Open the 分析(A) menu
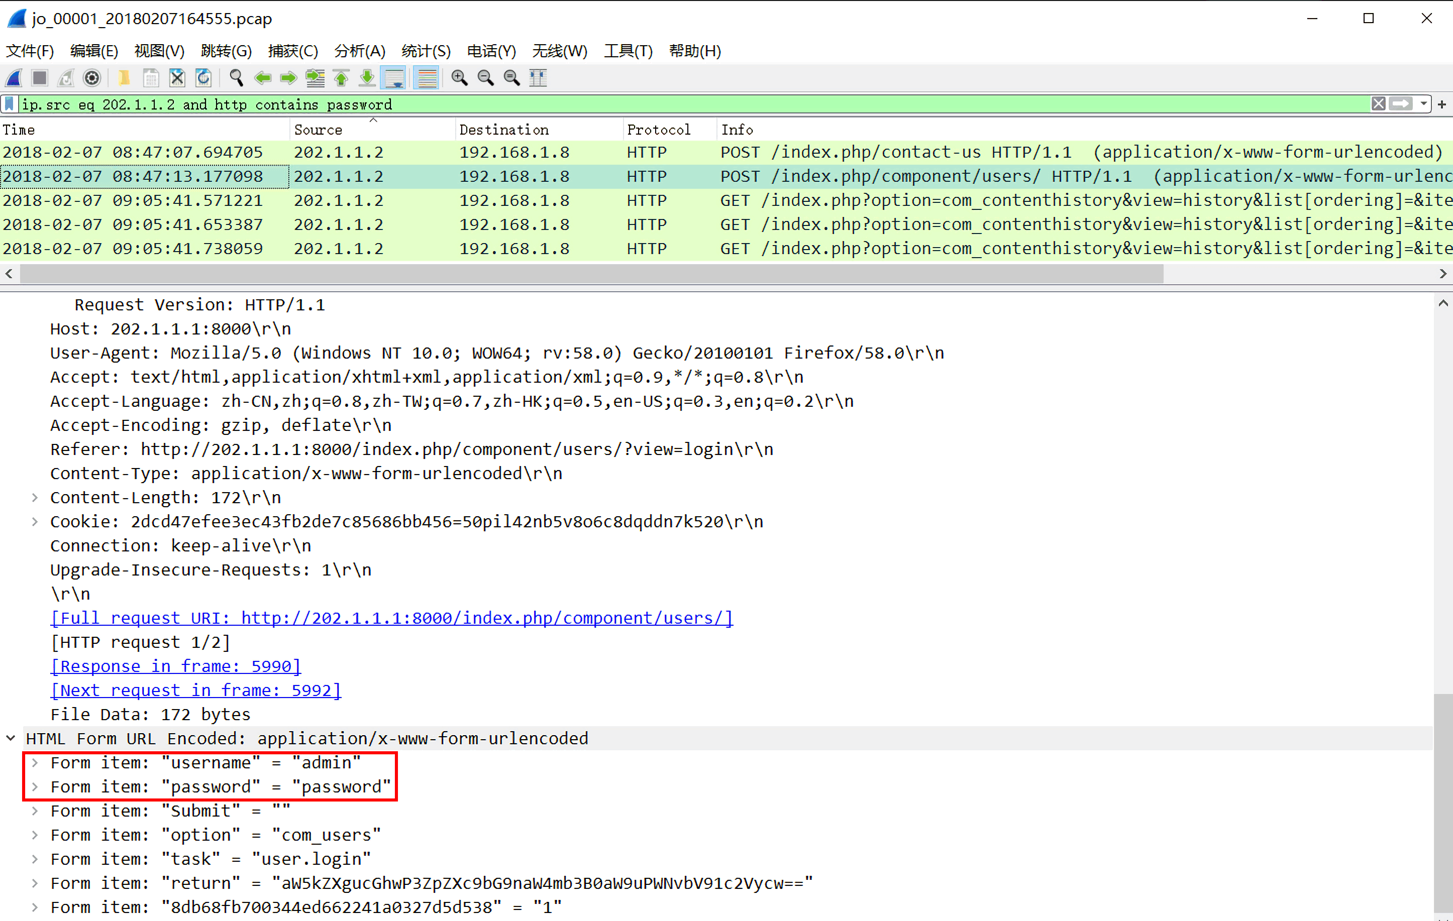The height and width of the screenshot is (921, 1453). click(x=360, y=51)
